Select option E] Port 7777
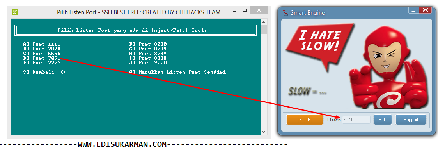The height and width of the screenshot is (151, 438). (42, 63)
